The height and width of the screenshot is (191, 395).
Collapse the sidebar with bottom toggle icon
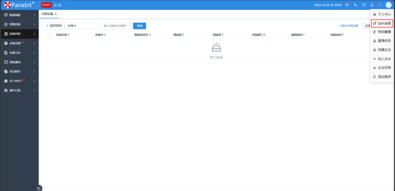[x=39, y=188]
